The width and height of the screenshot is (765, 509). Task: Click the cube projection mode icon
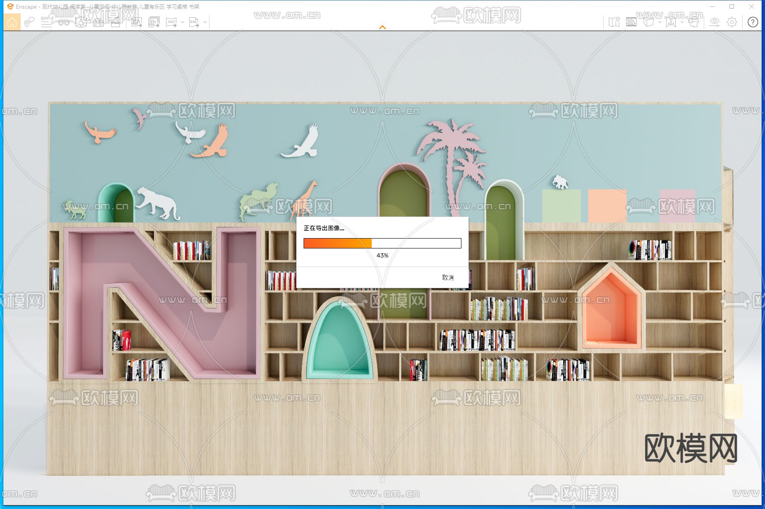649,22
